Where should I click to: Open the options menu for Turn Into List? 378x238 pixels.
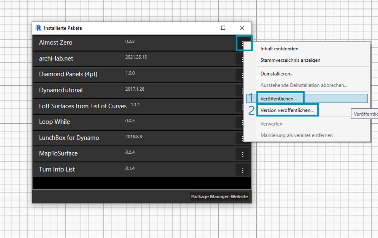point(243,170)
